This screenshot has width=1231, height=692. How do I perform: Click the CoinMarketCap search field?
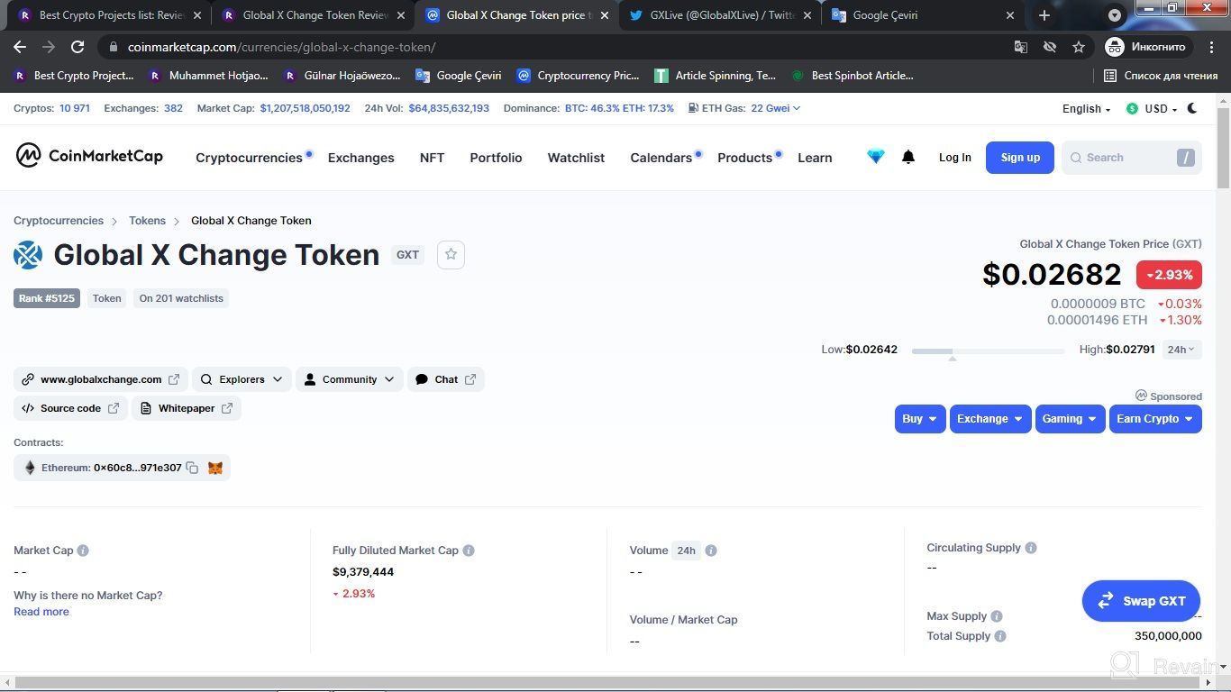[x=1131, y=158]
